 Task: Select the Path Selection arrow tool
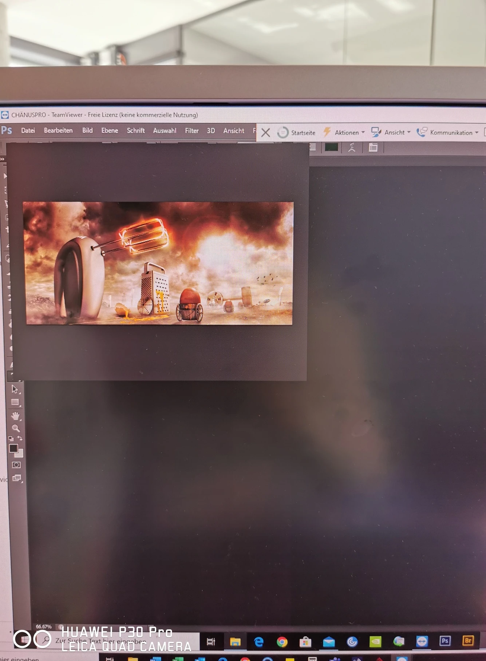[x=15, y=389]
